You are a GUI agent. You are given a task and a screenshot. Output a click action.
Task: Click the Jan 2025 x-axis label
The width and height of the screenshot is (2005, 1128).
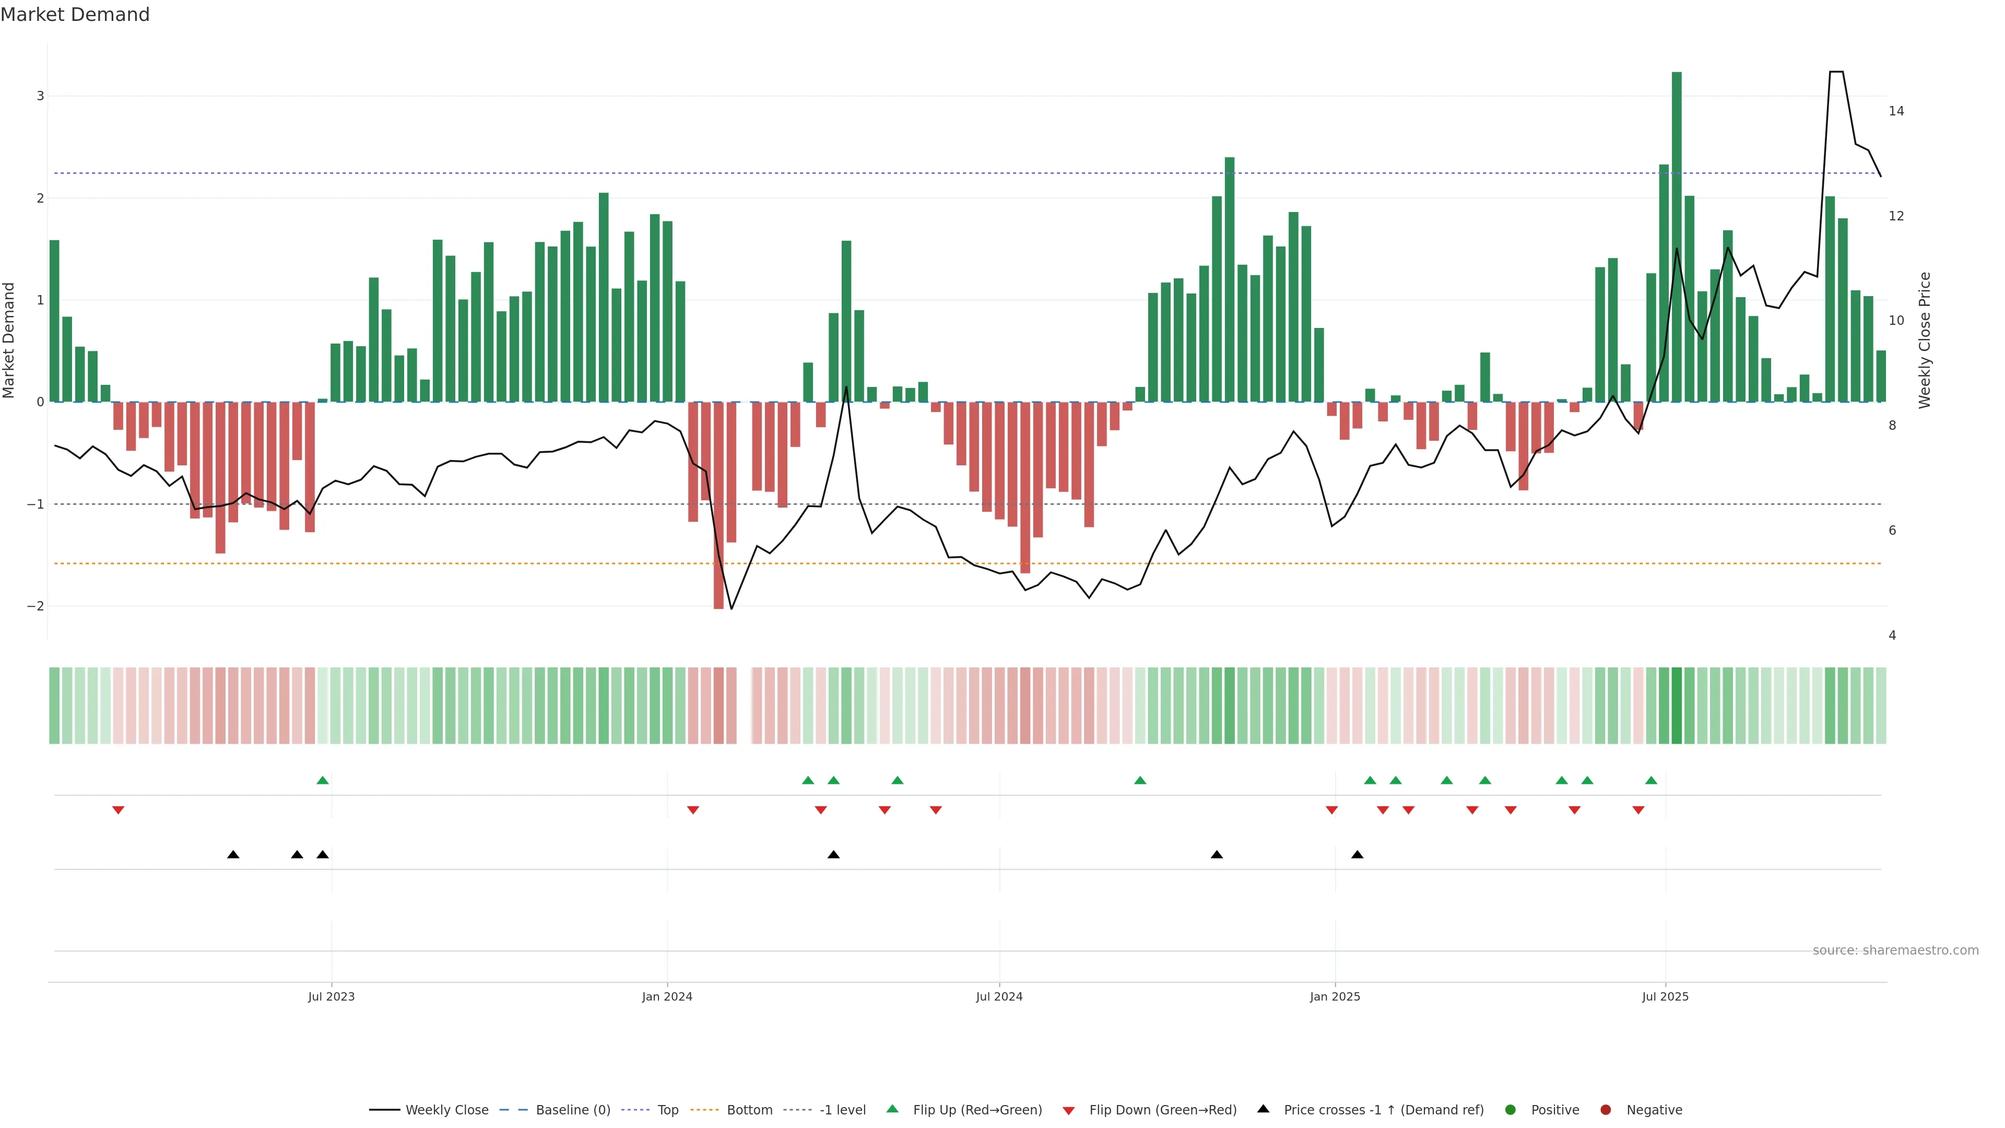click(1335, 997)
